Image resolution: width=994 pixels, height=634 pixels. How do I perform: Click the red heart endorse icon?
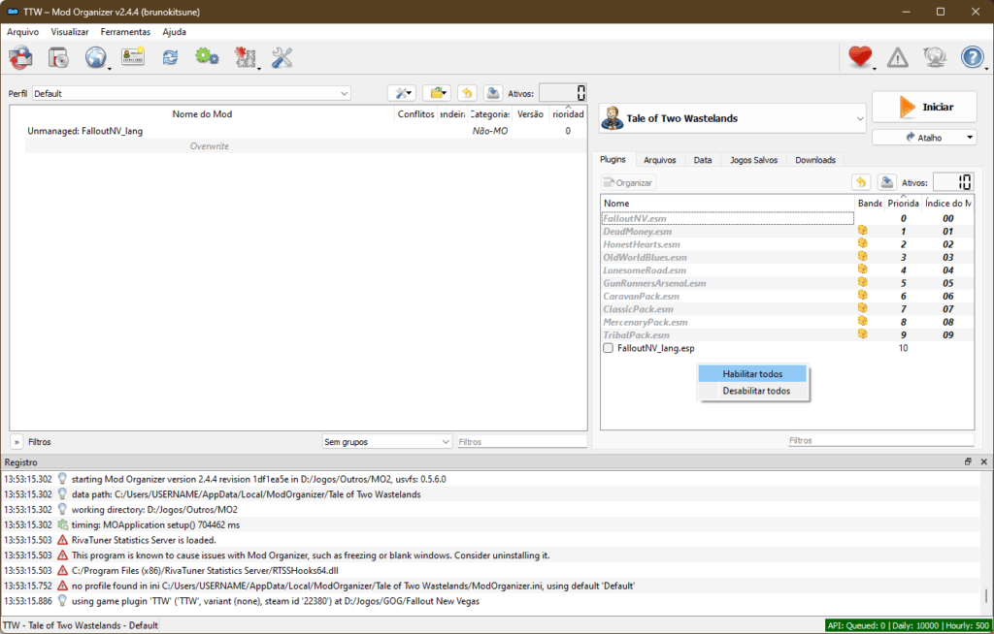pyautogui.click(x=859, y=58)
